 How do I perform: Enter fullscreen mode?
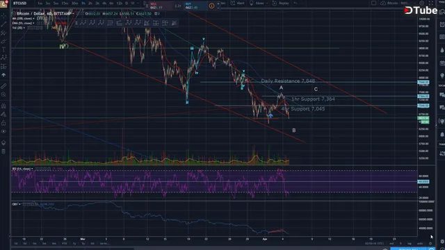[431, 3]
